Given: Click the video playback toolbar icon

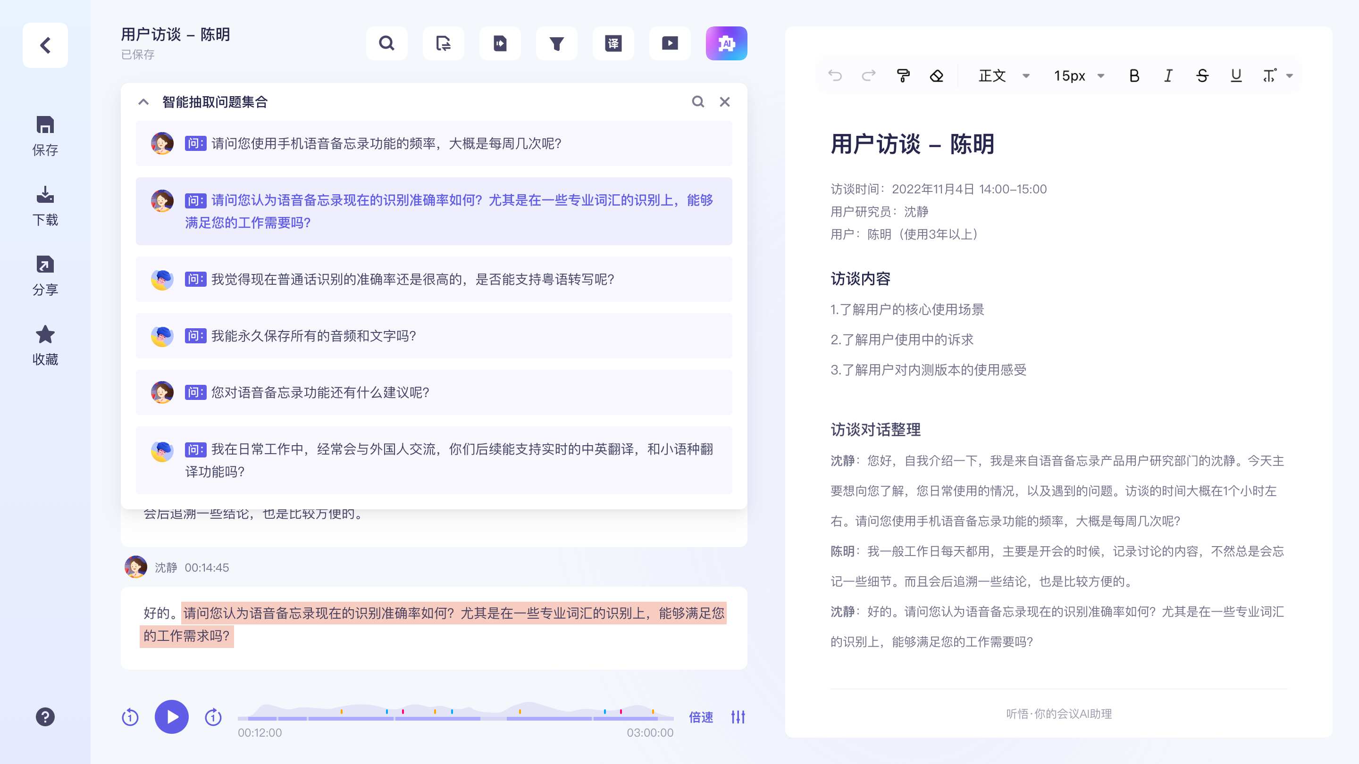Looking at the screenshot, I should pyautogui.click(x=670, y=43).
